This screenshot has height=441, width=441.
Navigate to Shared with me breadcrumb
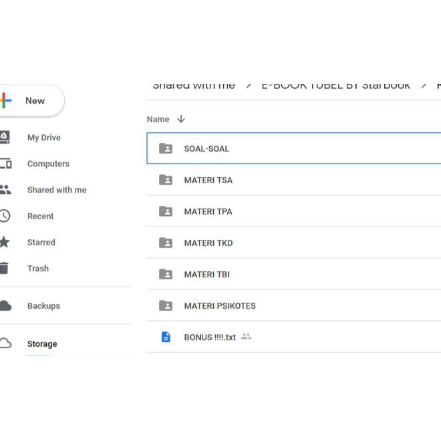[194, 86]
